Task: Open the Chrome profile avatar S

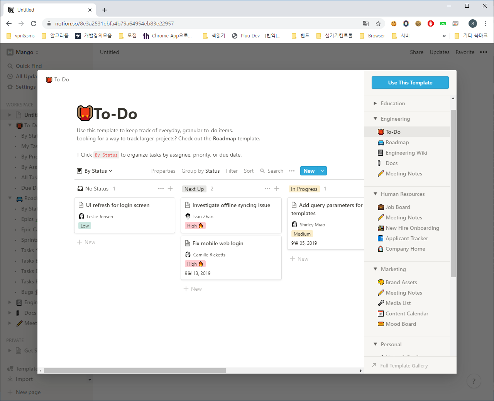Action: pyautogui.click(x=473, y=24)
